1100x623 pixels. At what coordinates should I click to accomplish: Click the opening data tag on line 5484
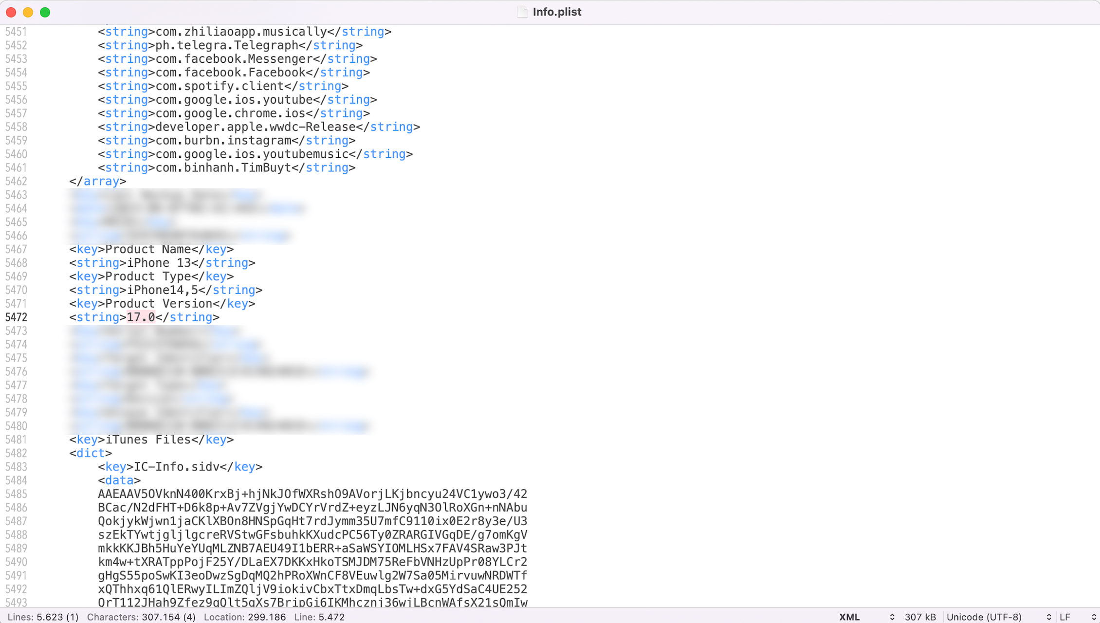[119, 480]
